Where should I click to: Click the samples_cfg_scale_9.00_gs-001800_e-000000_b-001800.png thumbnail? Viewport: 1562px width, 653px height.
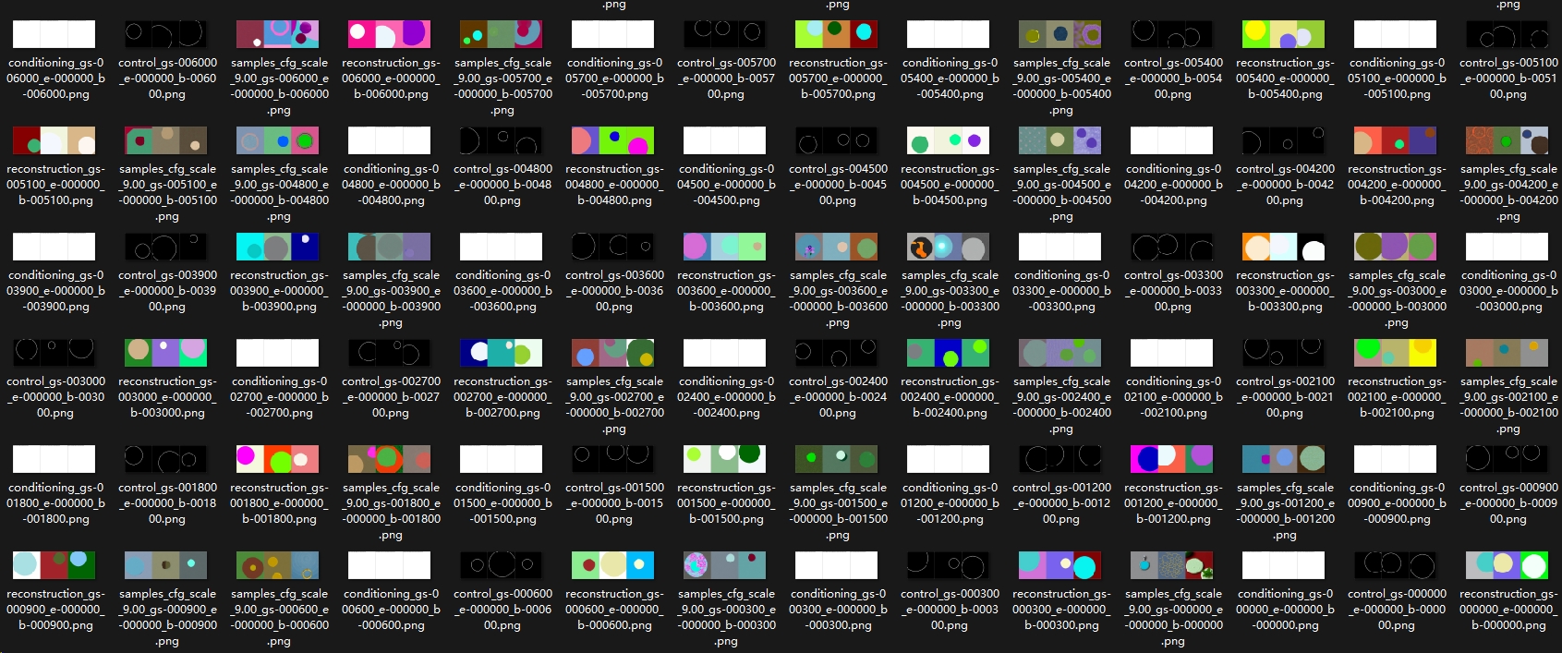pyautogui.click(x=390, y=459)
